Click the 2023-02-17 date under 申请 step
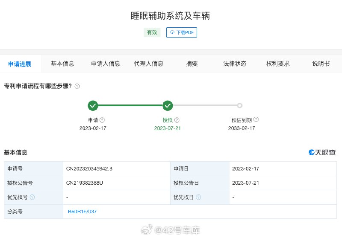 pos(93,128)
